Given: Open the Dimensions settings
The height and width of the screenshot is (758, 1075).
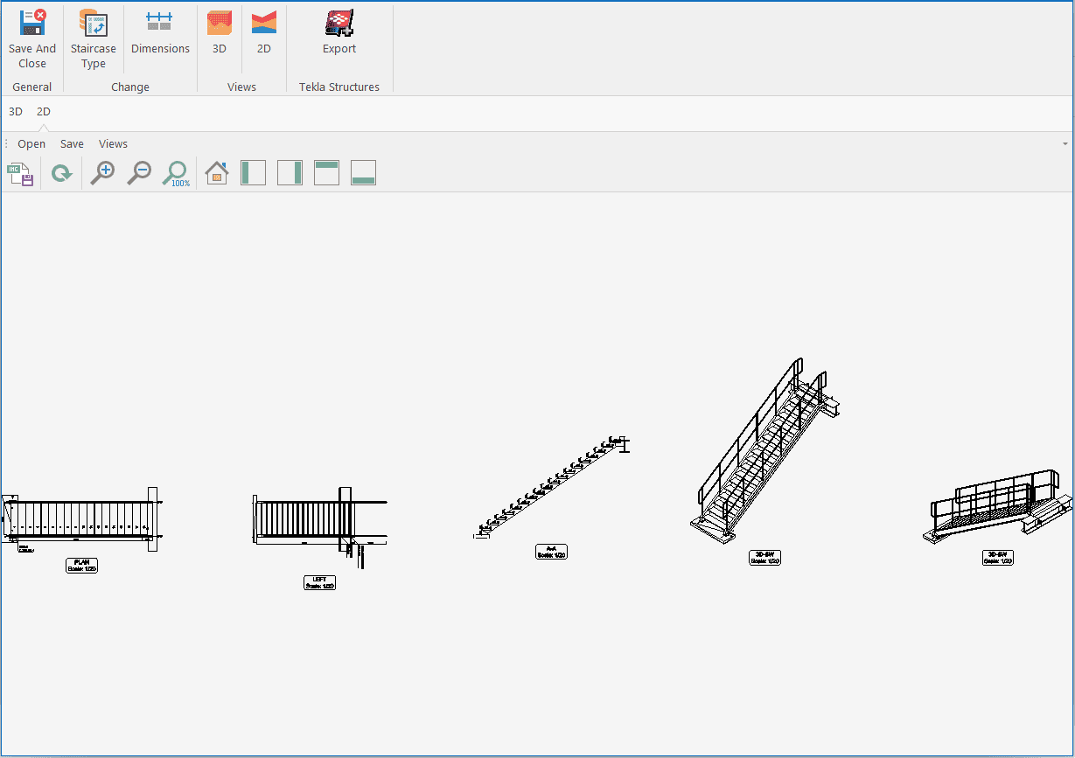Looking at the screenshot, I should 160,33.
